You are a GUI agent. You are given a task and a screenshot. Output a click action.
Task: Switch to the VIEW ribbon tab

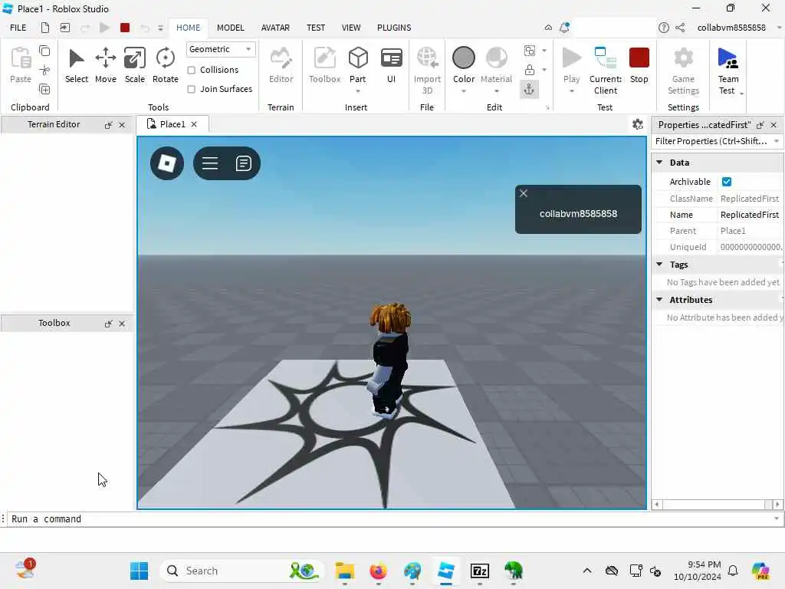[351, 28]
